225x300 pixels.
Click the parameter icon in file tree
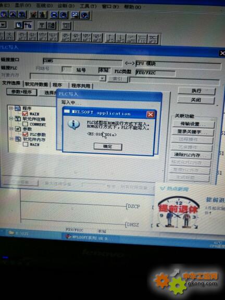18,129
